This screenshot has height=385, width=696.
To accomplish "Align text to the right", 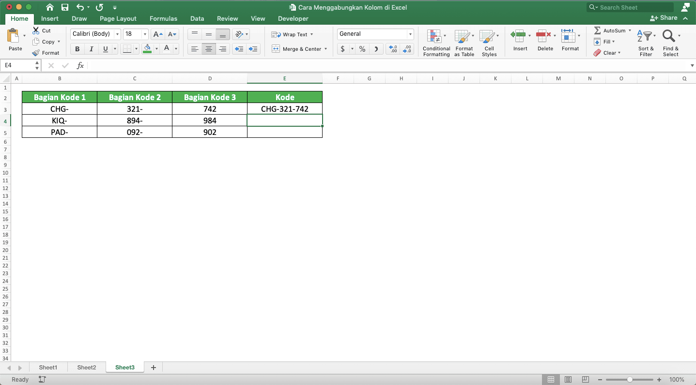I will pyautogui.click(x=223, y=49).
